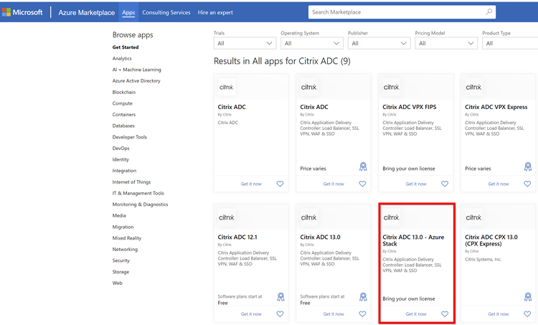Favorite the Citrix ADC VPX FIPS card

(x=445, y=184)
